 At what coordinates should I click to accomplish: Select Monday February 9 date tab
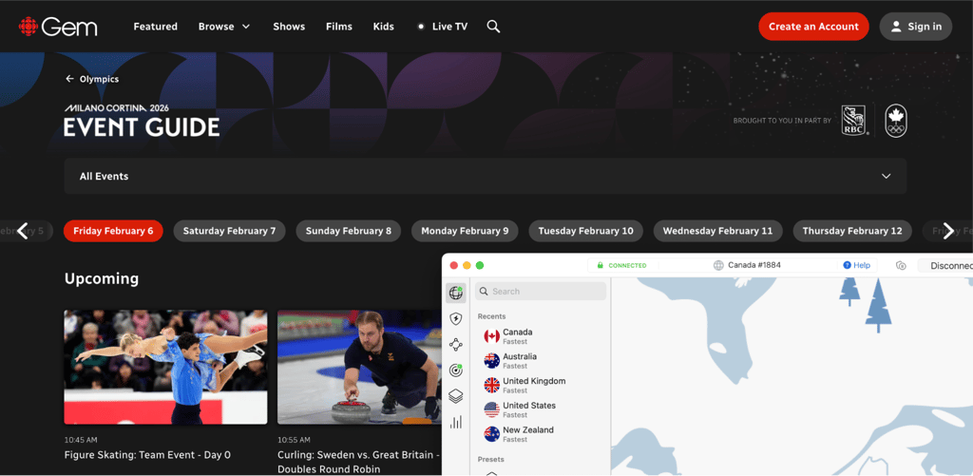point(465,231)
